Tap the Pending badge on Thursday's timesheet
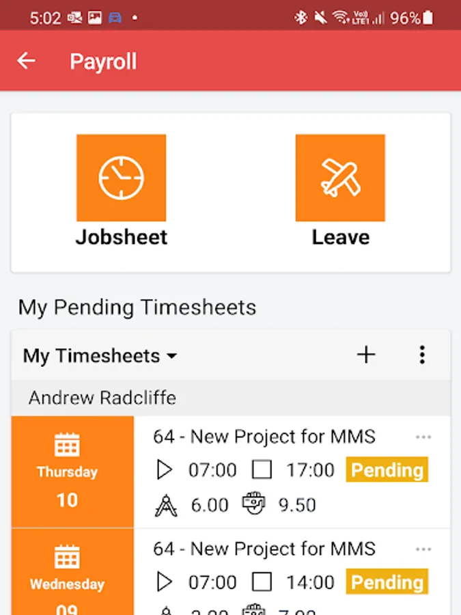461x615 pixels. click(387, 469)
